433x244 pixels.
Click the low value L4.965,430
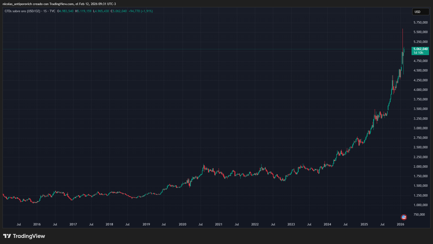[101, 11]
